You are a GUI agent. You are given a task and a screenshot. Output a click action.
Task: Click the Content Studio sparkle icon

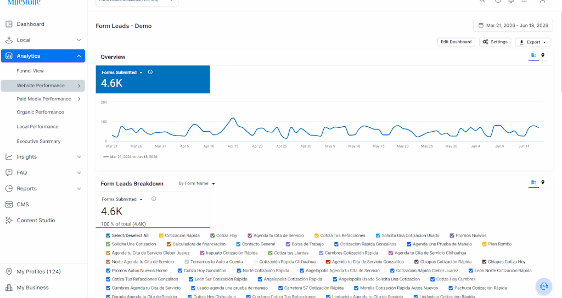click(9, 220)
